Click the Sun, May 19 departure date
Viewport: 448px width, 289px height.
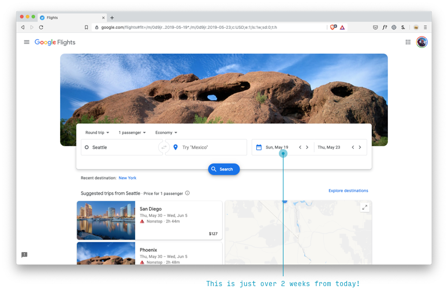point(277,147)
